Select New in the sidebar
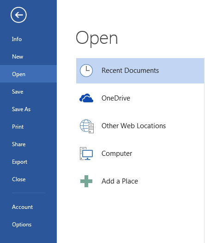The image size is (205, 243). tap(28, 57)
